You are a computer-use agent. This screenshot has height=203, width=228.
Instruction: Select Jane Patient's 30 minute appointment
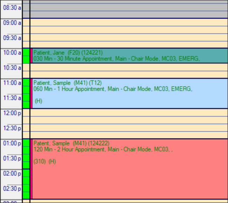pyautogui.click(x=130, y=56)
